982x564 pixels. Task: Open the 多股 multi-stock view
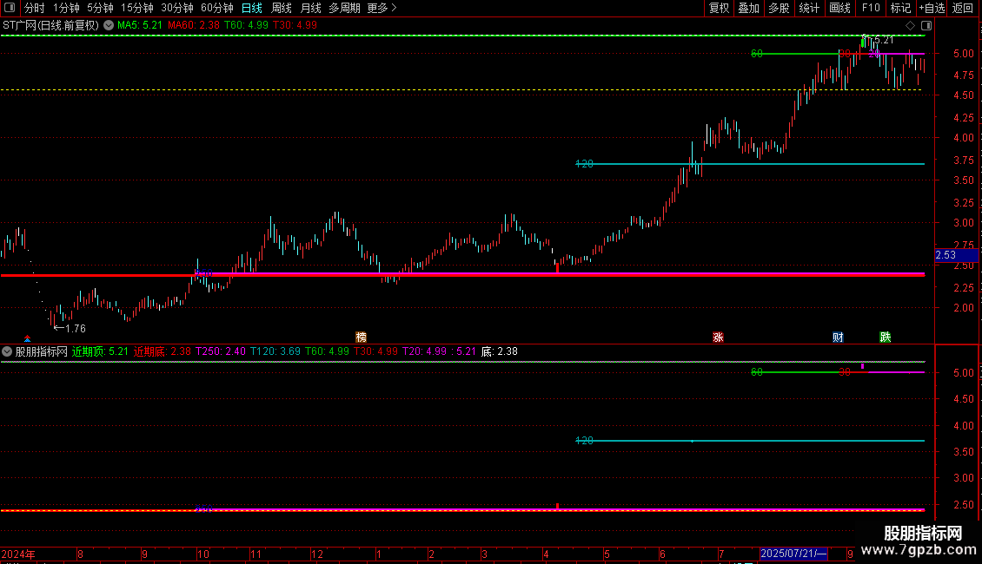coord(779,8)
